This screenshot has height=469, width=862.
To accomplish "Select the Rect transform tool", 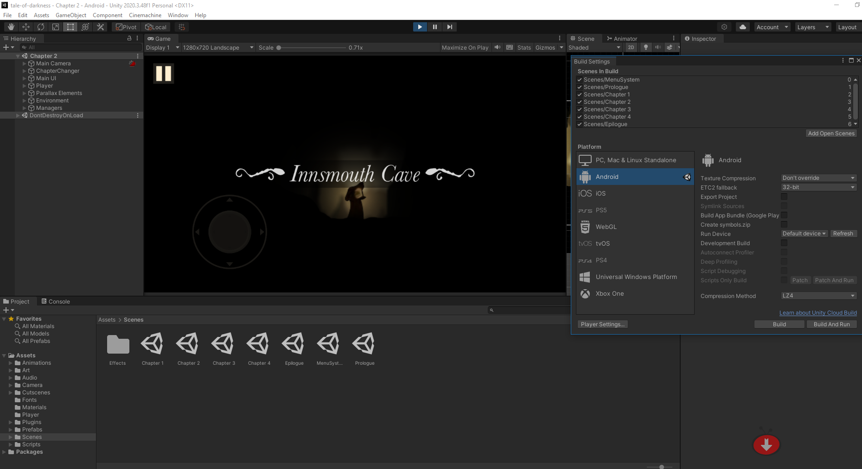I will pyautogui.click(x=70, y=27).
